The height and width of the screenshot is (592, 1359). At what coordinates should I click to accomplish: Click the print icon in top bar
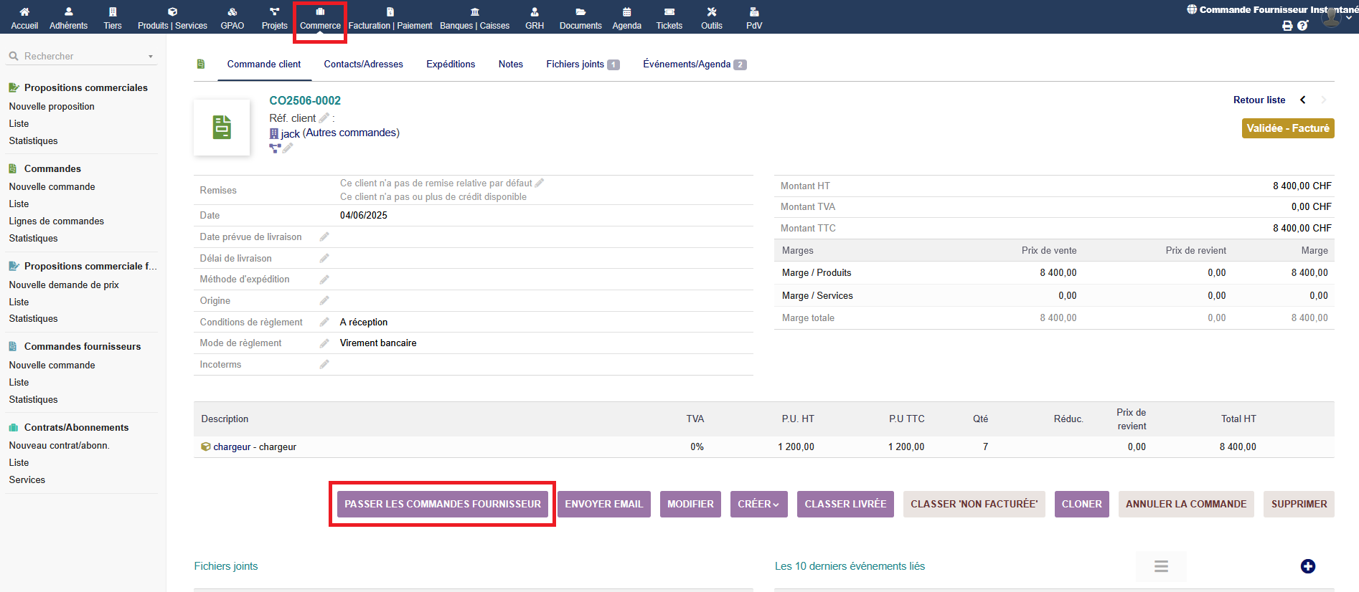click(1287, 26)
